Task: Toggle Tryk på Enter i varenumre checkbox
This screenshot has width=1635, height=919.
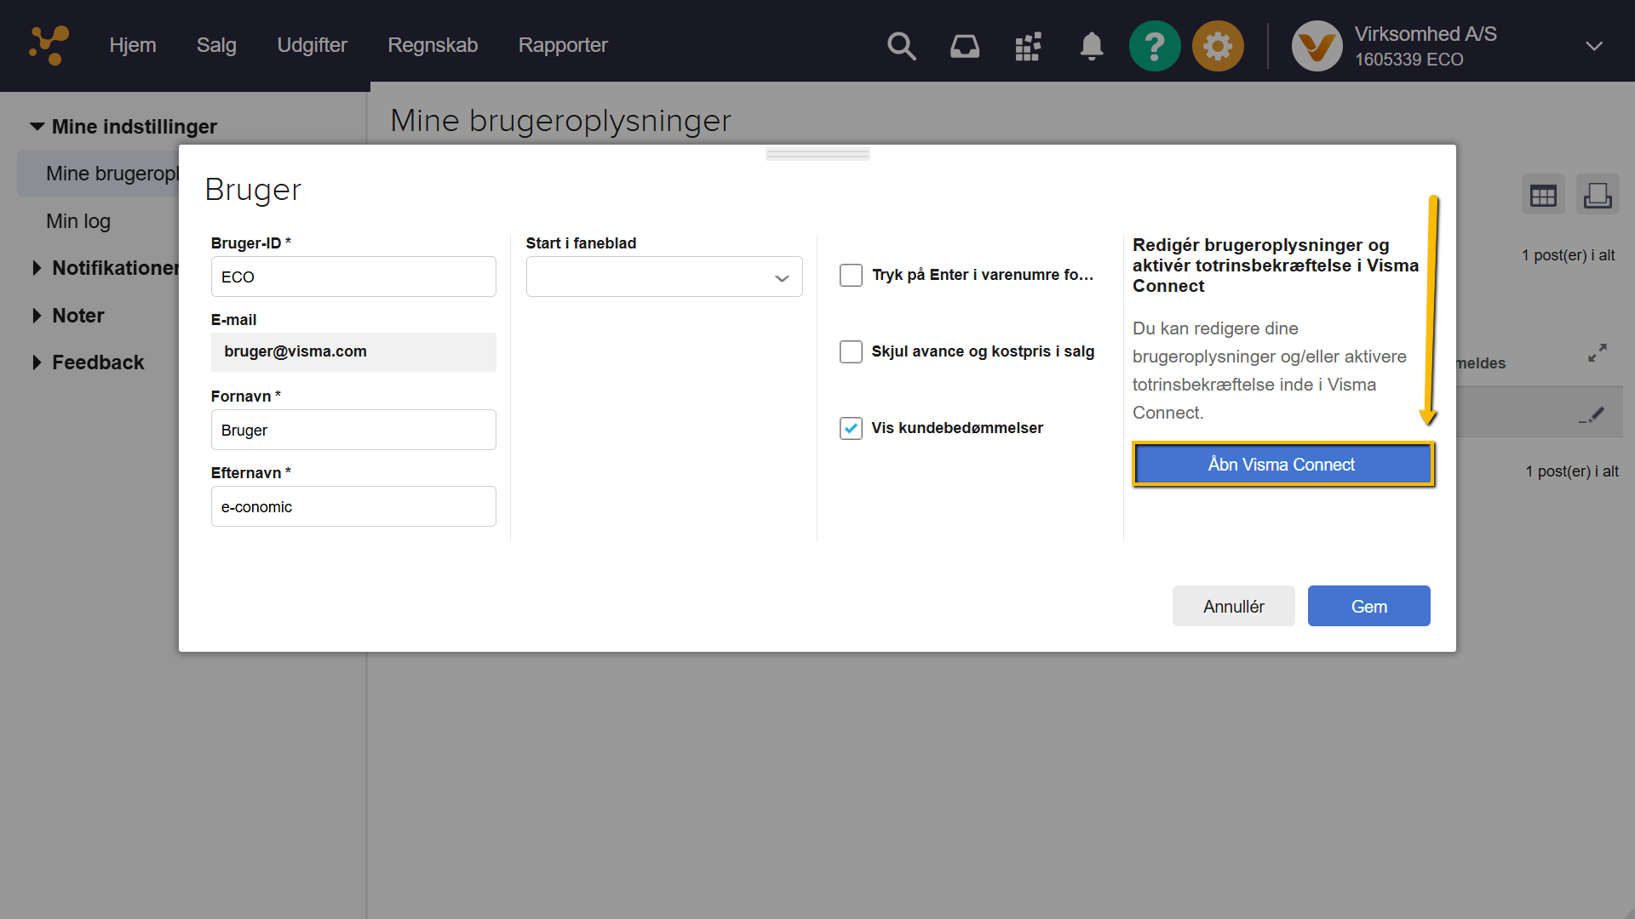Action: point(851,275)
